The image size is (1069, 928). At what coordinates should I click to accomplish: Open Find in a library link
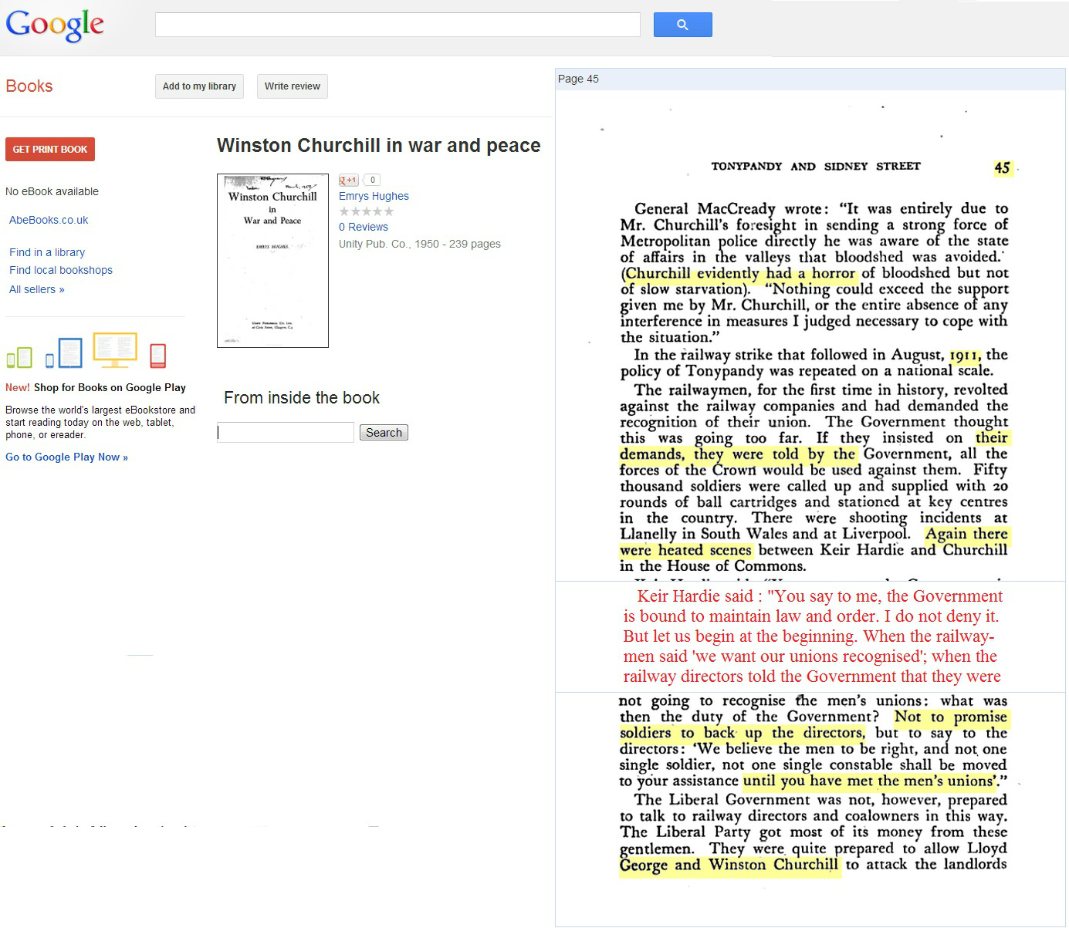point(47,252)
